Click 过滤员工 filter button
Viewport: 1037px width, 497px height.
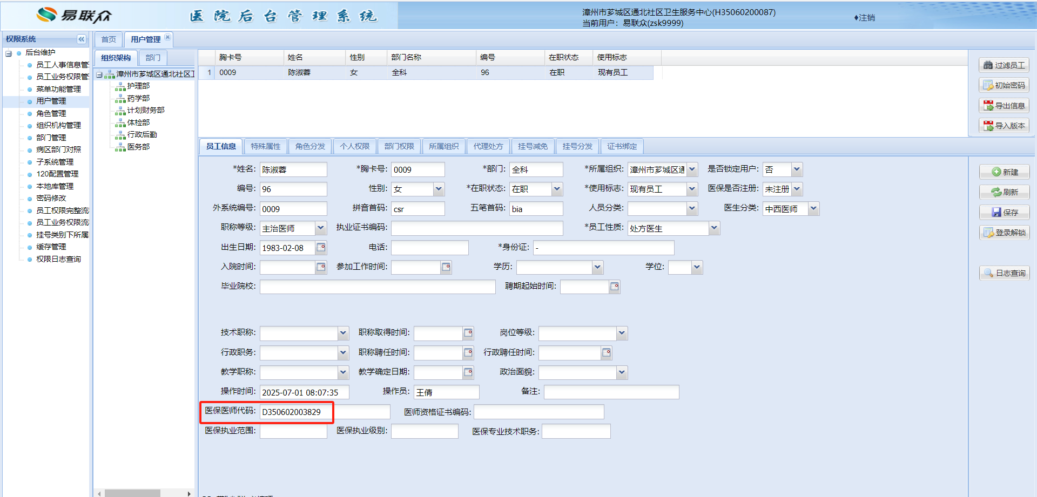tap(1004, 65)
